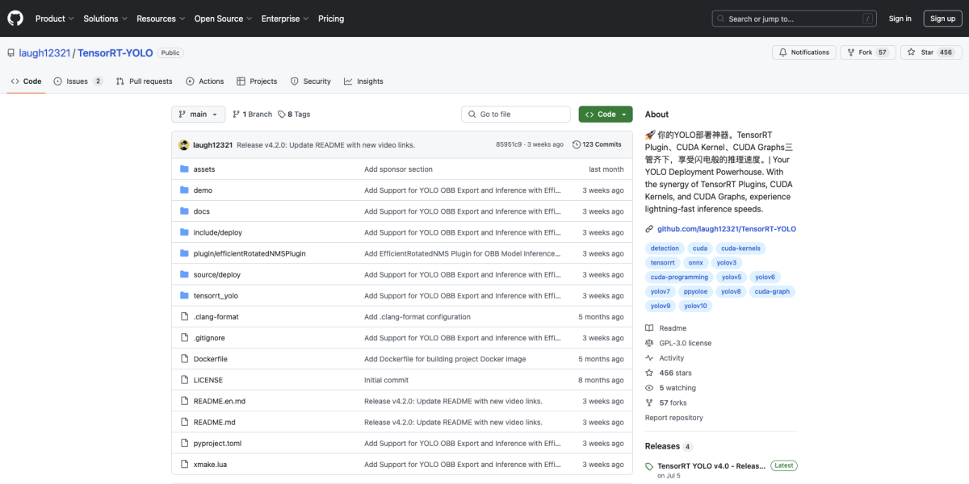Star the TensorRT-YOLO repository
This screenshot has width=969, height=484.
[x=921, y=52]
